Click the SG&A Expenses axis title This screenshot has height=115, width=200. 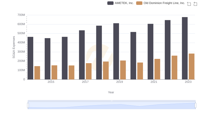(14, 47)
